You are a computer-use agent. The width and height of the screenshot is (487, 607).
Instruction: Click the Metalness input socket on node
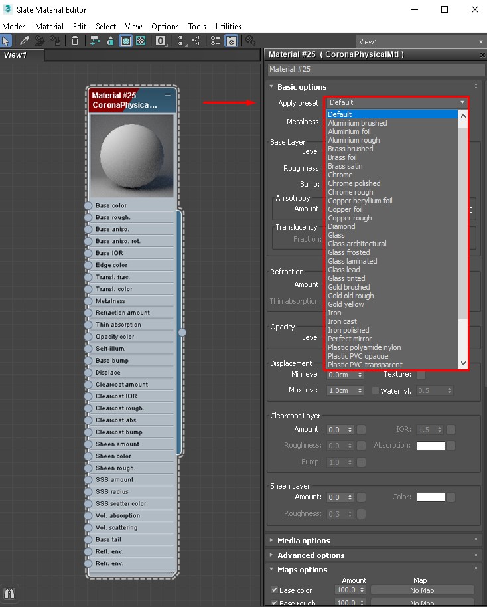coord(88,301)
